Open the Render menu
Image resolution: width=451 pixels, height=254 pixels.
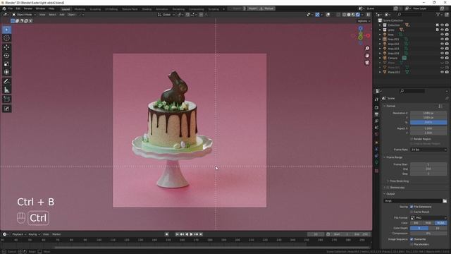pos(28,8)
